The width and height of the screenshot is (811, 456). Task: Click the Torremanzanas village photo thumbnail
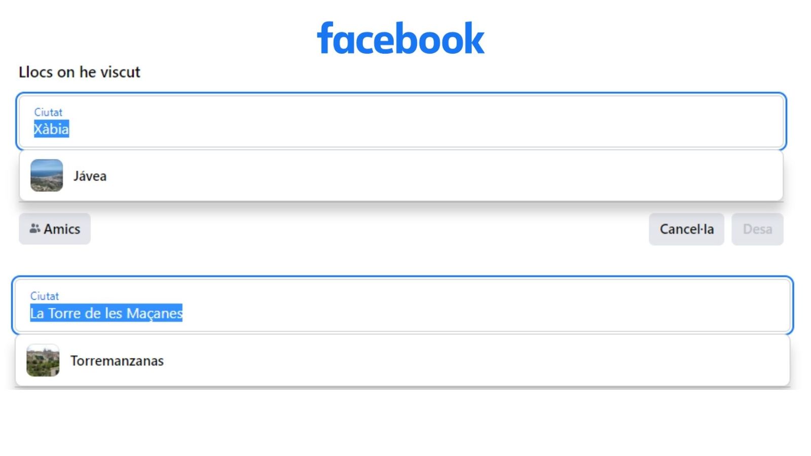coord(43,360)
